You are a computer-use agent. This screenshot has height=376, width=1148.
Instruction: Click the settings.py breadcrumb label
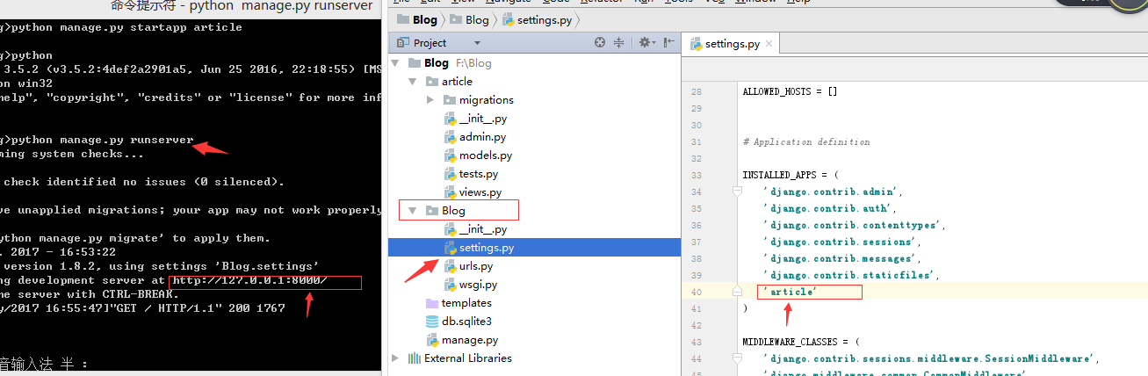(x=544, y=19)
